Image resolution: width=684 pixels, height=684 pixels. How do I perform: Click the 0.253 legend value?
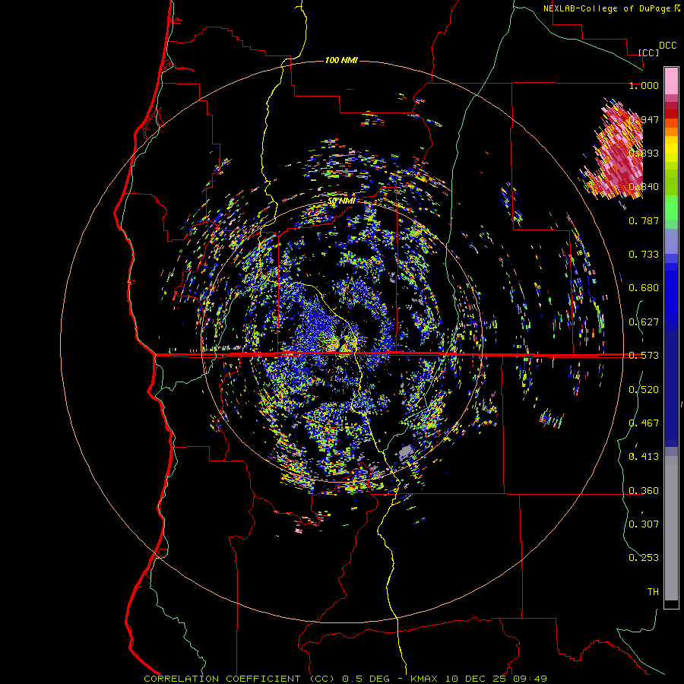pos(644,558)
